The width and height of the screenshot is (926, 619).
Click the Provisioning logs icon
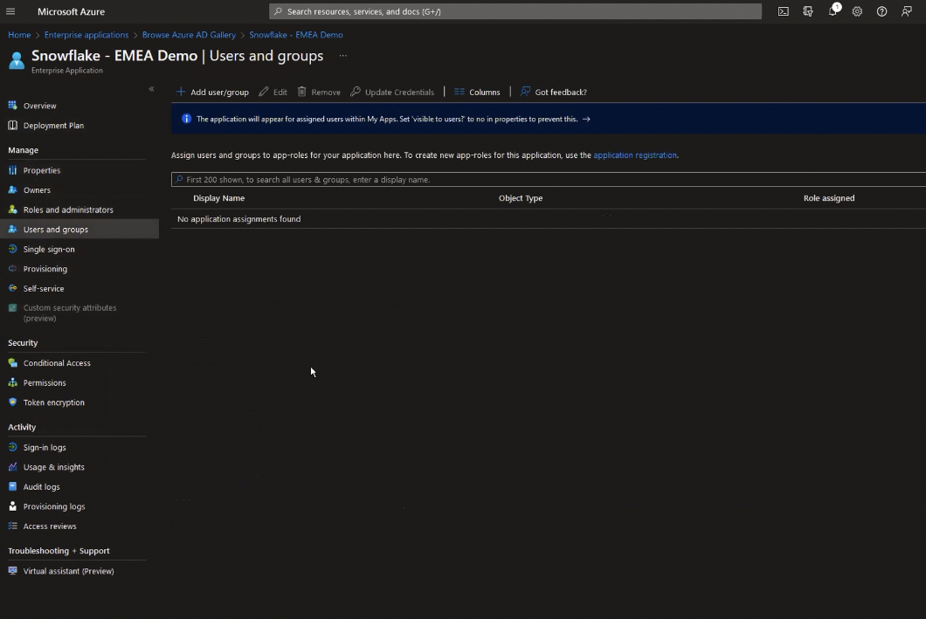pyautogui.click(x=12, y=506)
